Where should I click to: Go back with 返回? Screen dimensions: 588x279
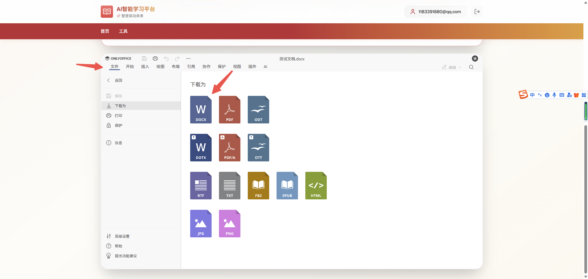pos(141,80)
